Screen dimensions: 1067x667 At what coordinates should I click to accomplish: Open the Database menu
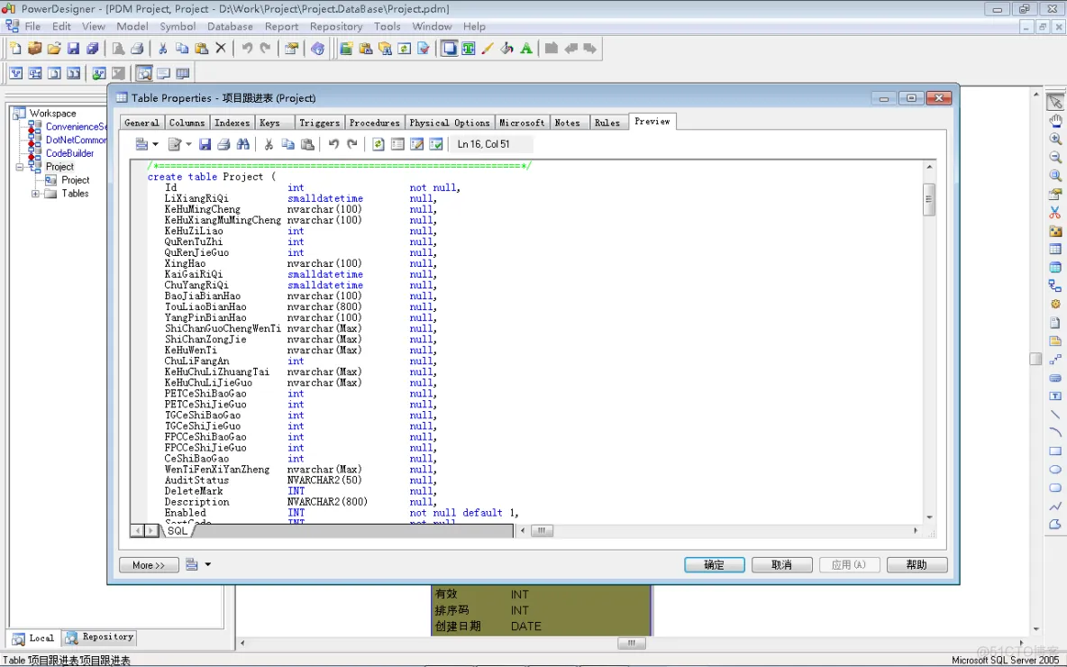coord(230,26)
